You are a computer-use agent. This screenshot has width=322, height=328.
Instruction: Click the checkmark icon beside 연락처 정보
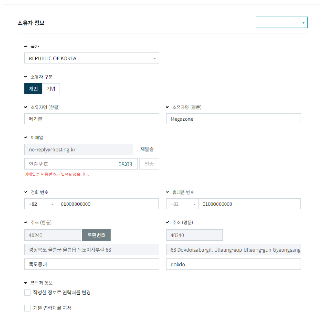(25, 282)
